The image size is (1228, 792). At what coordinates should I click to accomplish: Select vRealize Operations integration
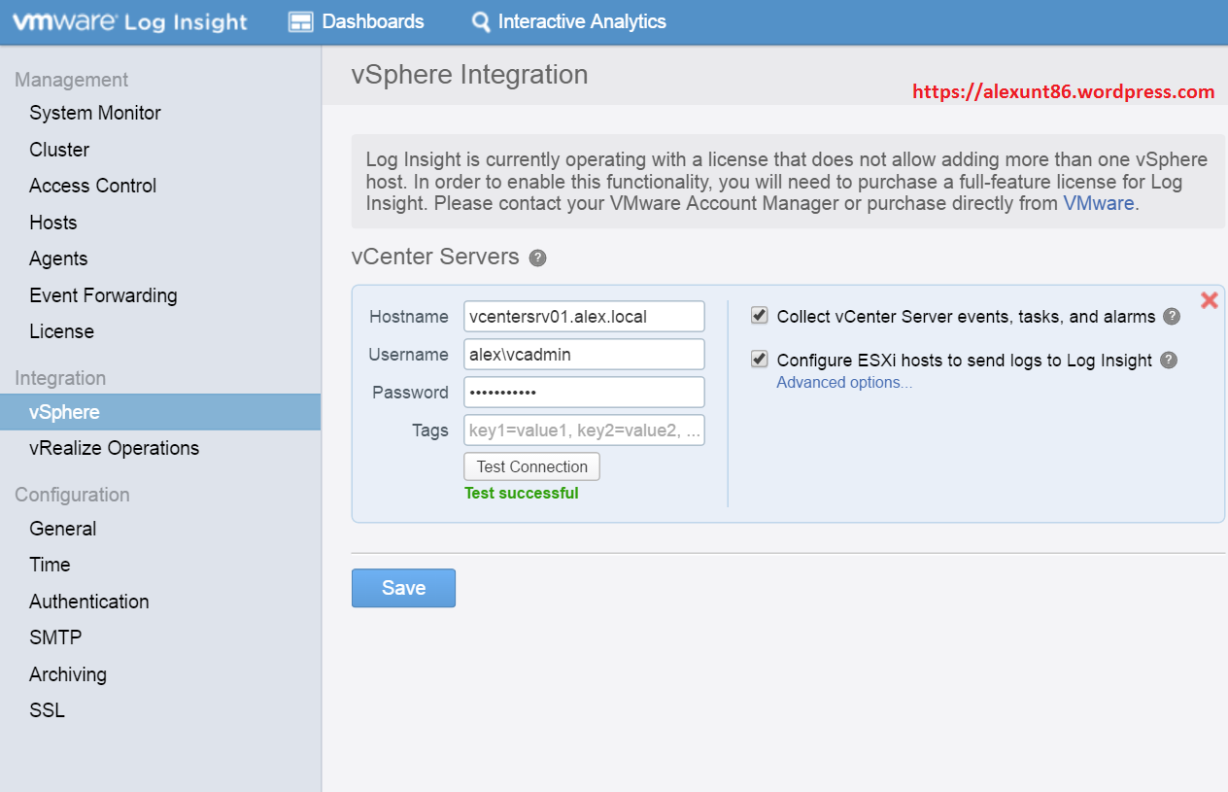pos(114,448)
